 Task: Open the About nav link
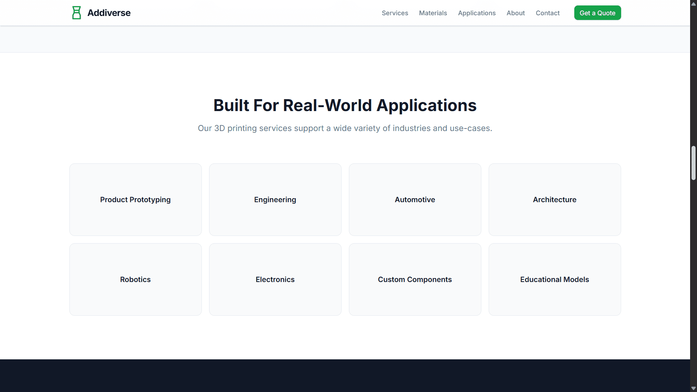coord(515,13)
